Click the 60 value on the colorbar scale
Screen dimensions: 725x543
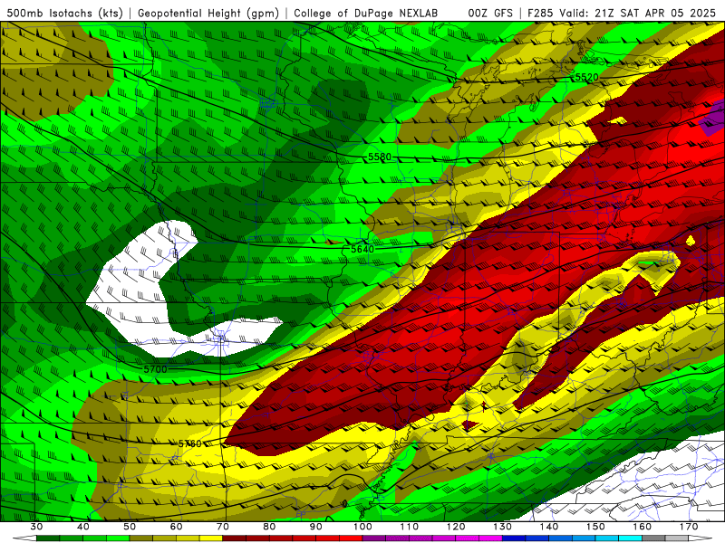point(176,527)
